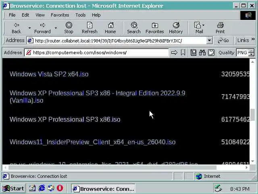Click the Go button
Viewport: 258px width, 194px height.
(223, 40)
